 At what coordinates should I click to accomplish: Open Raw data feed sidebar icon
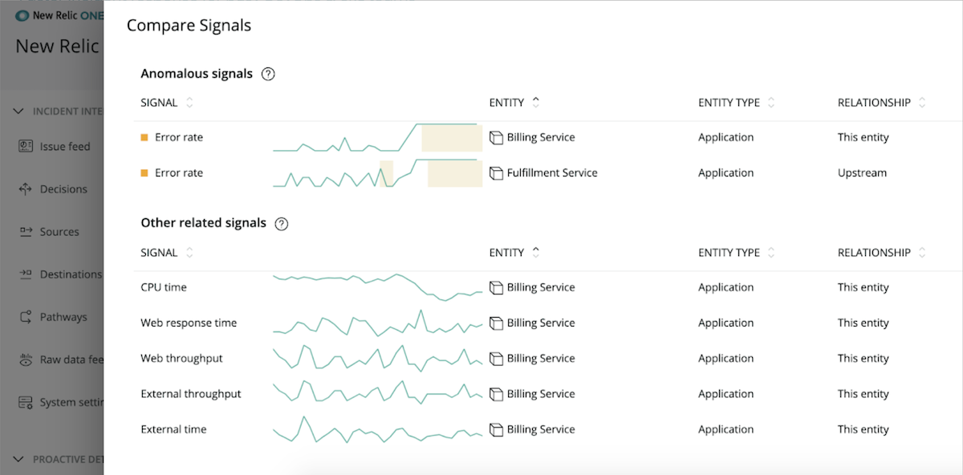point(25,359)
